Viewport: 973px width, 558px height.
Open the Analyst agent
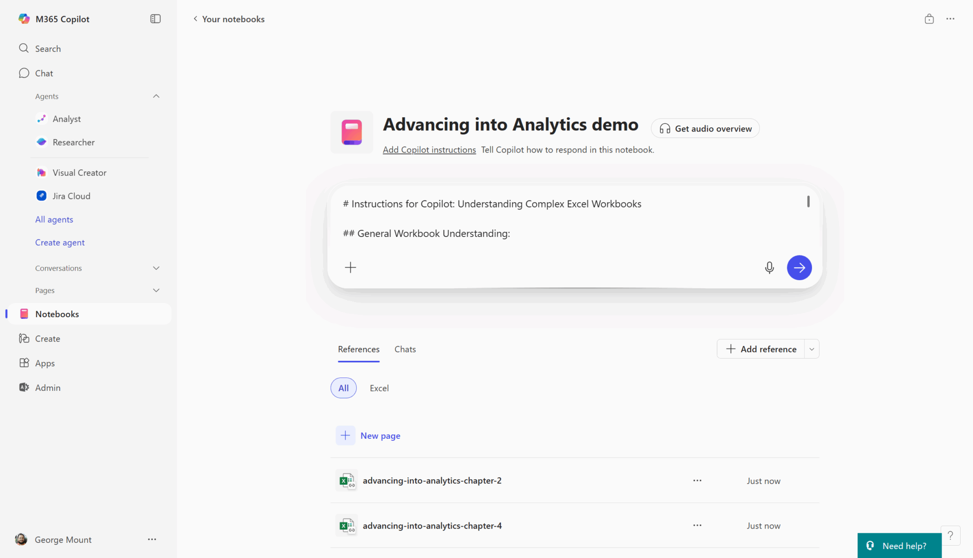(67, 119)
